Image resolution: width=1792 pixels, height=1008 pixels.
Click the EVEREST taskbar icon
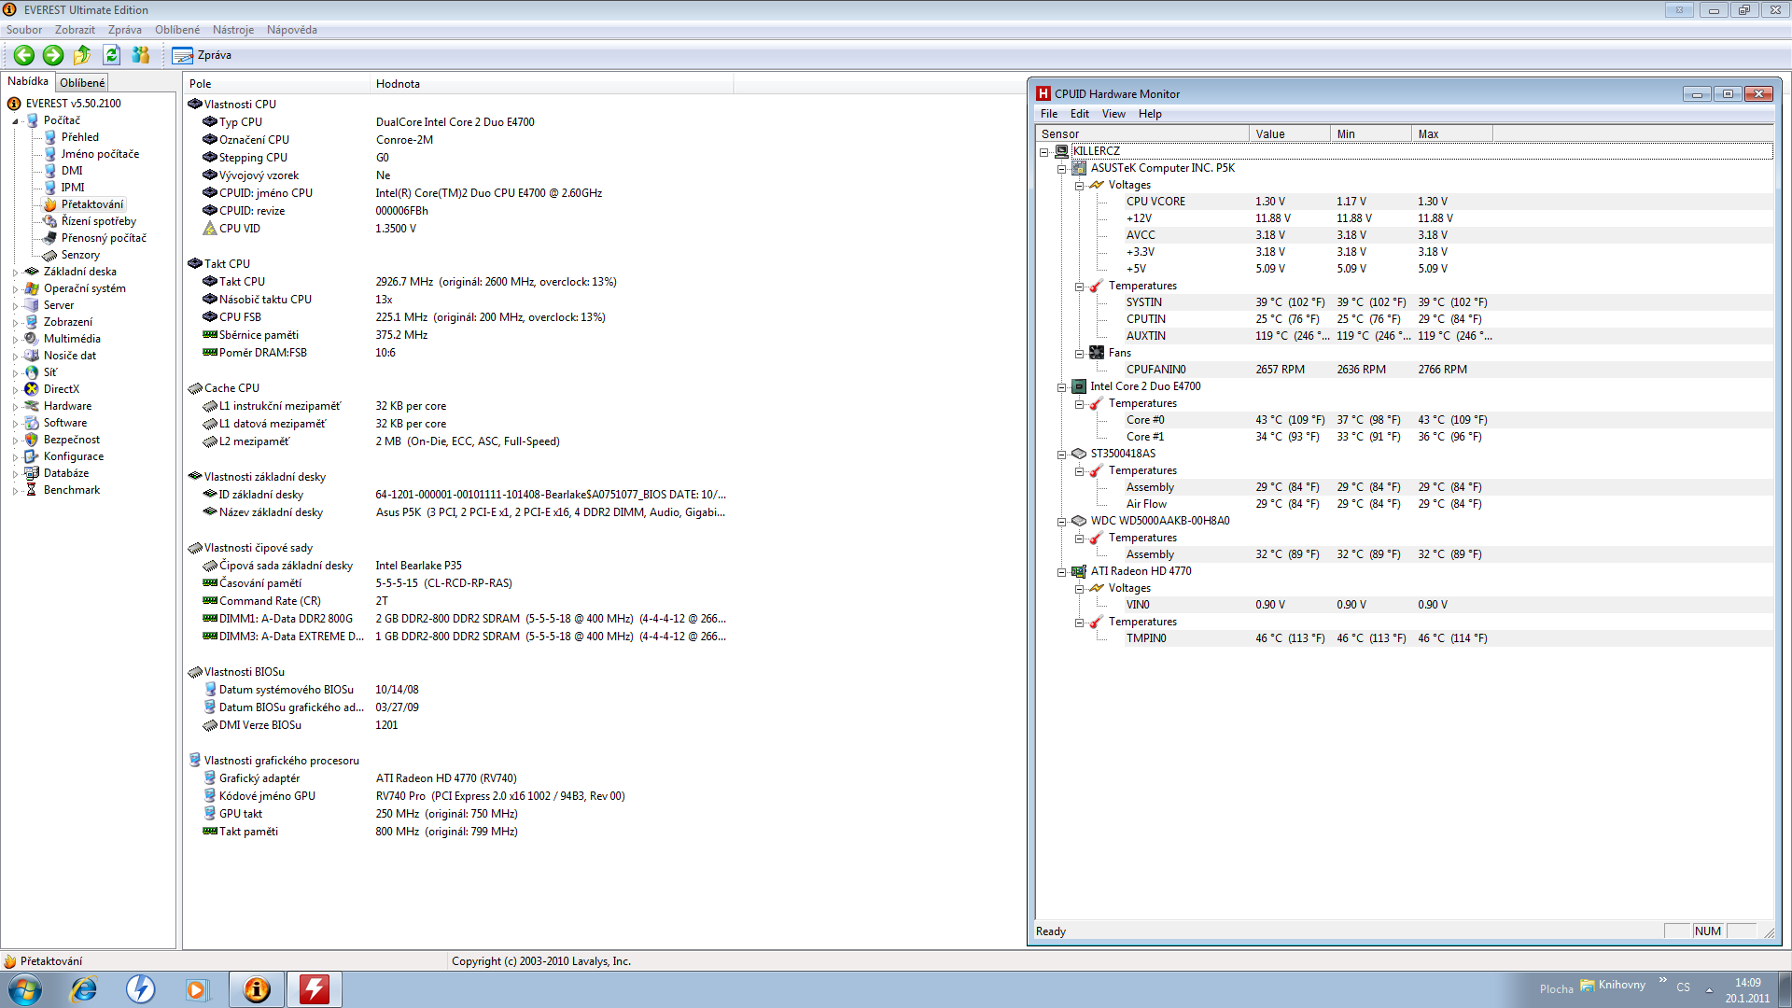[x=257, y=989]
